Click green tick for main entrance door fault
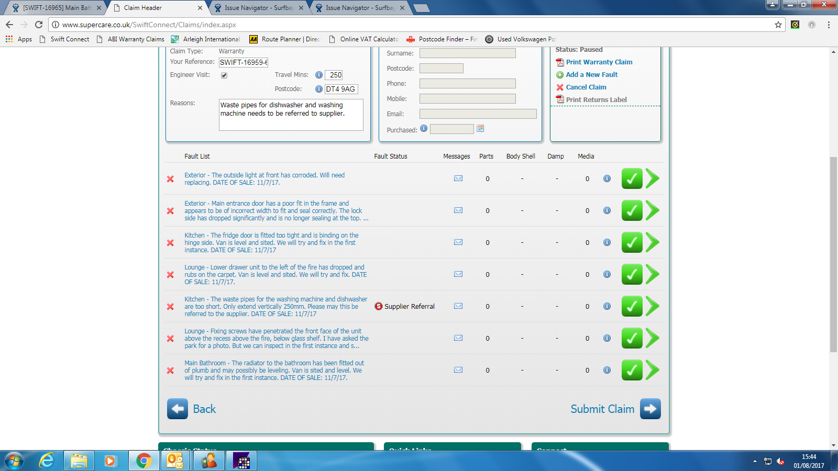 [632, 210]
